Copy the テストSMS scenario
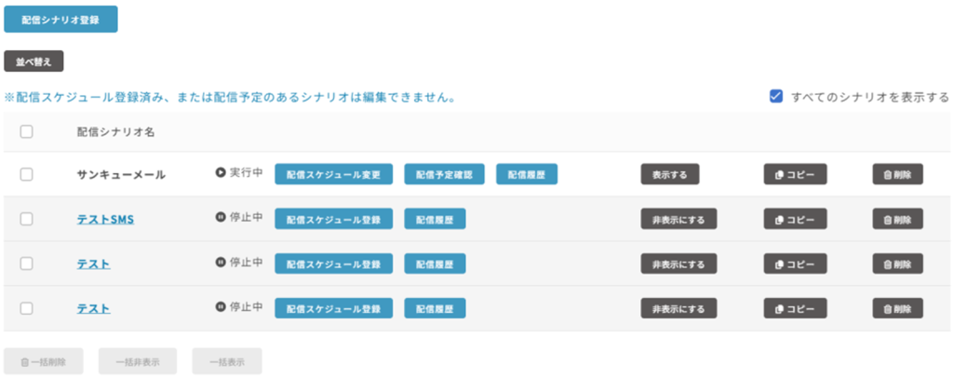The image size is (953, 378). [x=795, y=219]
